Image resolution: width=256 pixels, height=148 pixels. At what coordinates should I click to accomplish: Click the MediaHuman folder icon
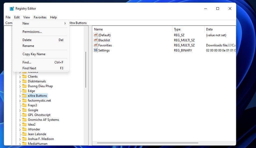click(24, 144)
